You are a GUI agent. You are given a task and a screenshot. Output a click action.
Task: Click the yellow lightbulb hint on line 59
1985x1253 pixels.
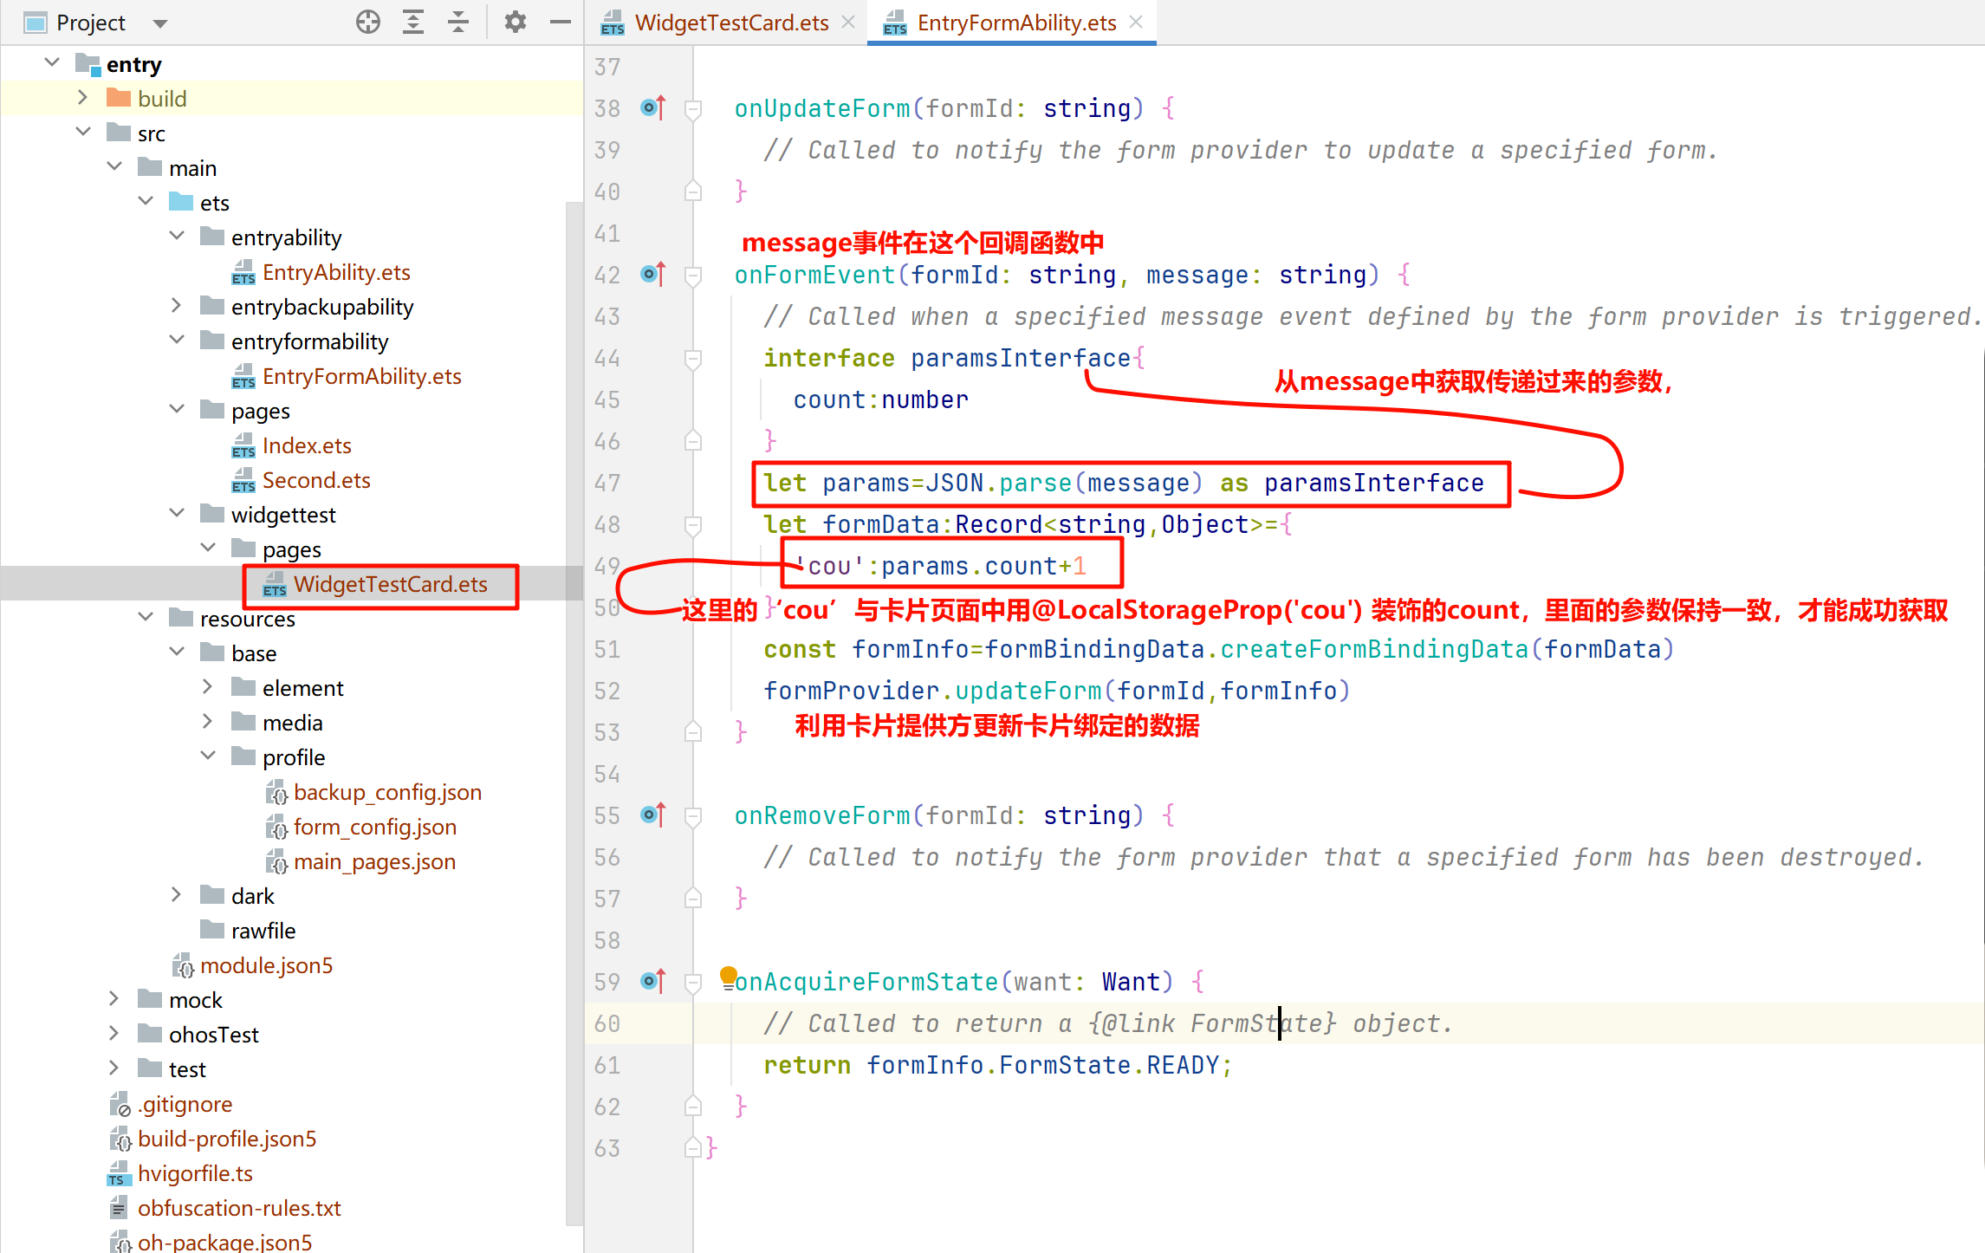pyautogui.click(x=729, y=976)
